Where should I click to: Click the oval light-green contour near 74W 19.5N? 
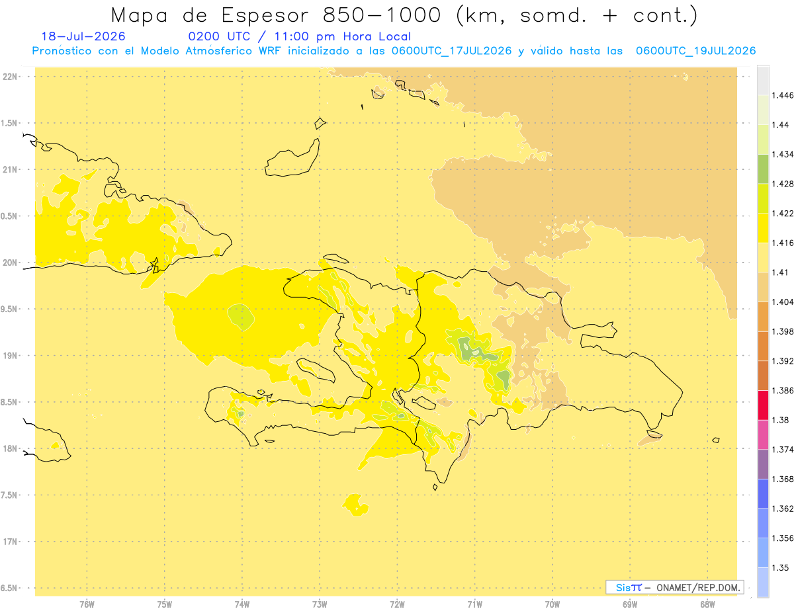pyautogui.click(x=241, y=317)
